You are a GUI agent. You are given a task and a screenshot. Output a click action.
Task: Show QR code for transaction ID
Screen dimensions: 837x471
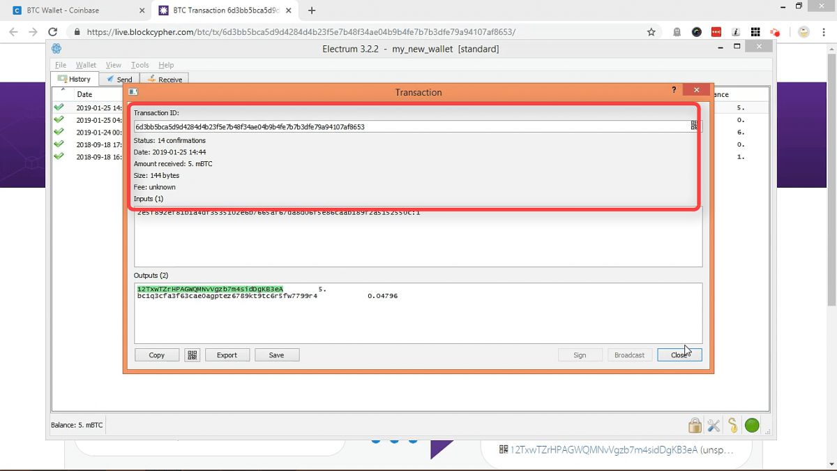[x=694, y=126]
